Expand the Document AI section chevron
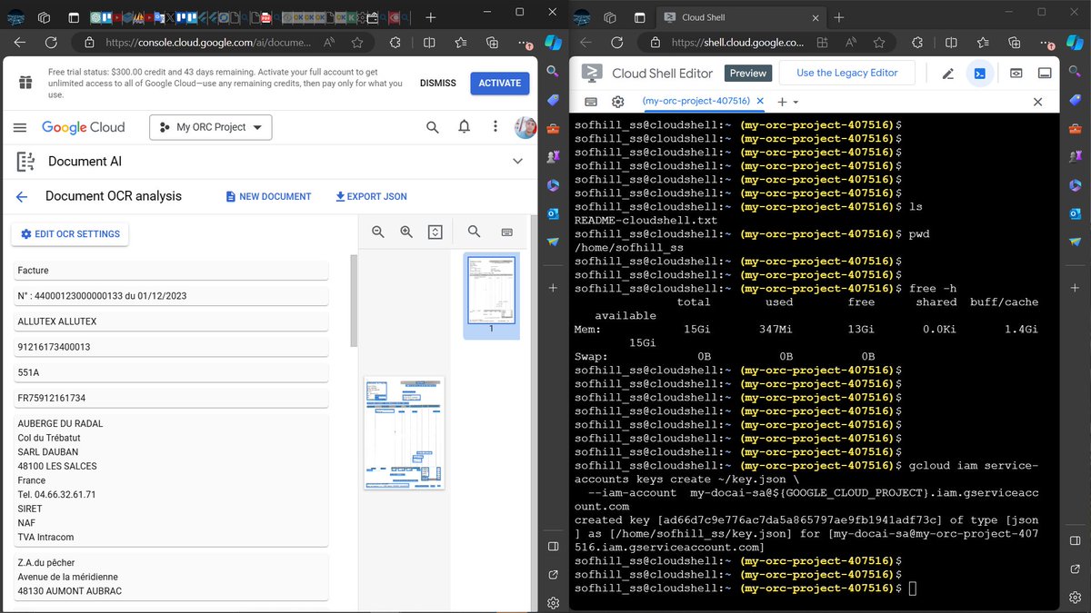 [x=517, y=162]
